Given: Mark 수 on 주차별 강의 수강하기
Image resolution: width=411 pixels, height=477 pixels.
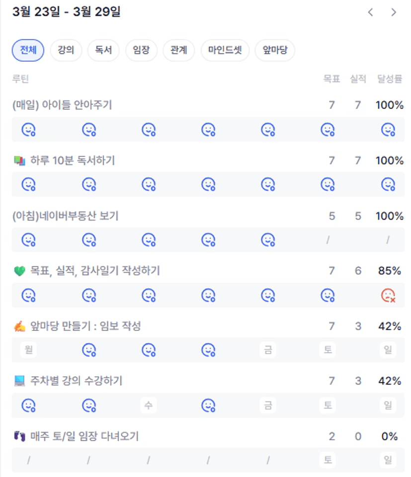Looking at the screenshot, I should [x=148, y=405].
